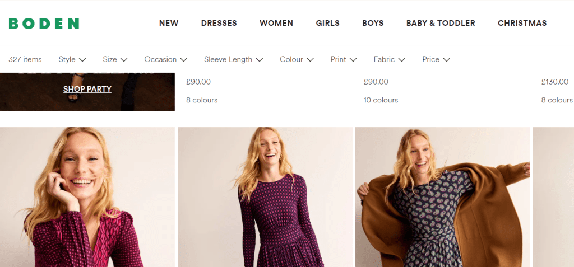
Task: Go to the GIRLS section
Action: point(327,23)
